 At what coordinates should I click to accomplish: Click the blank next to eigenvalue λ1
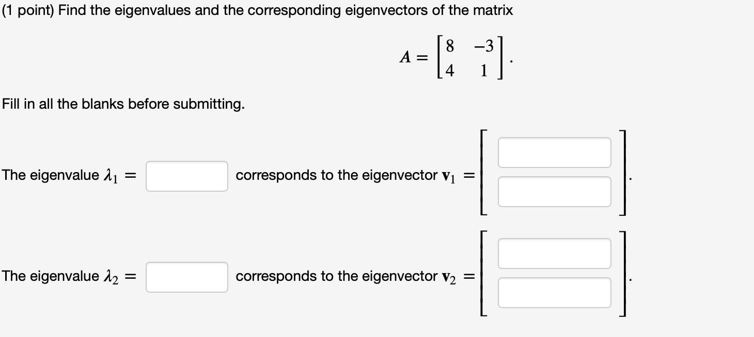coord(186,175)
